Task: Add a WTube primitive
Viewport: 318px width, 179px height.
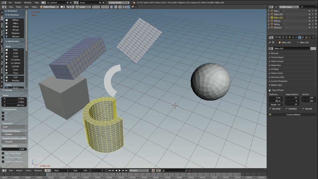Action: tap(14, 30)
